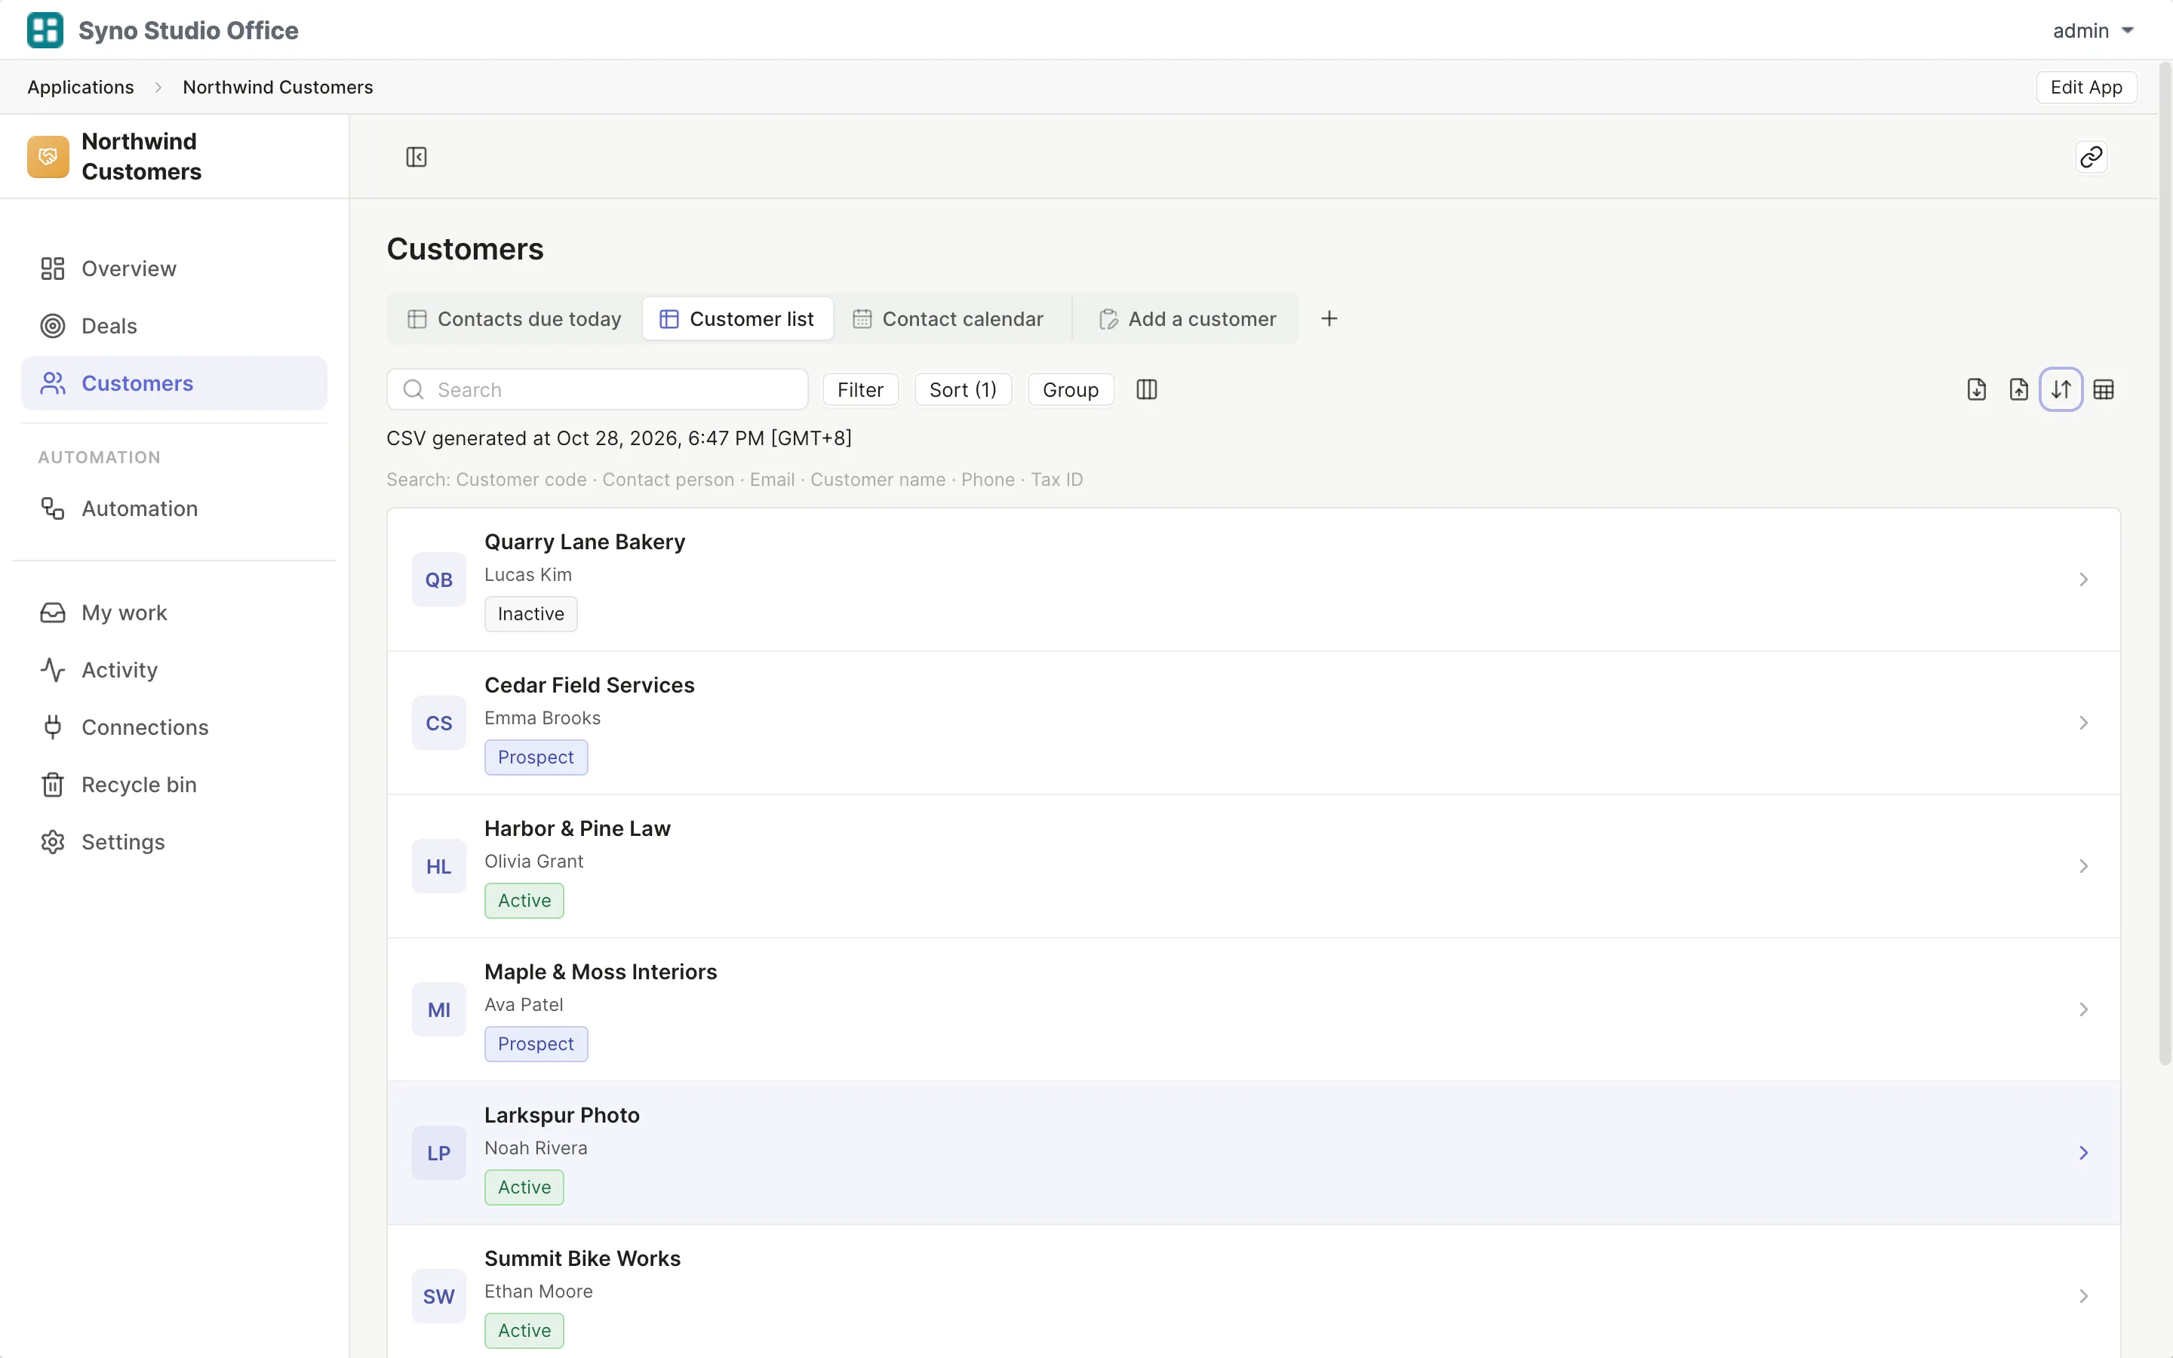
Task: Switch to the Contact calendar tab
Action: [948, 319]
